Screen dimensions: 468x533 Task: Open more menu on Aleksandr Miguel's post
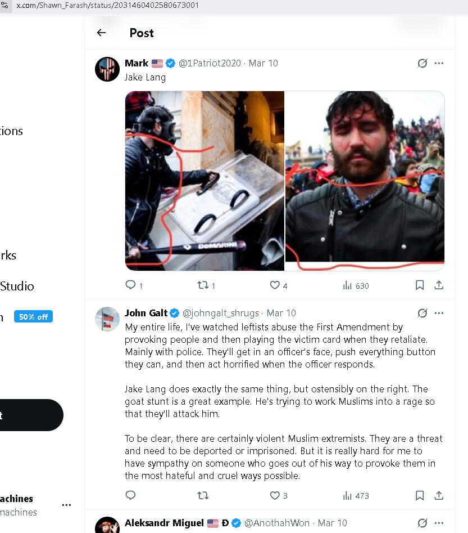click(x=439, y=523)
